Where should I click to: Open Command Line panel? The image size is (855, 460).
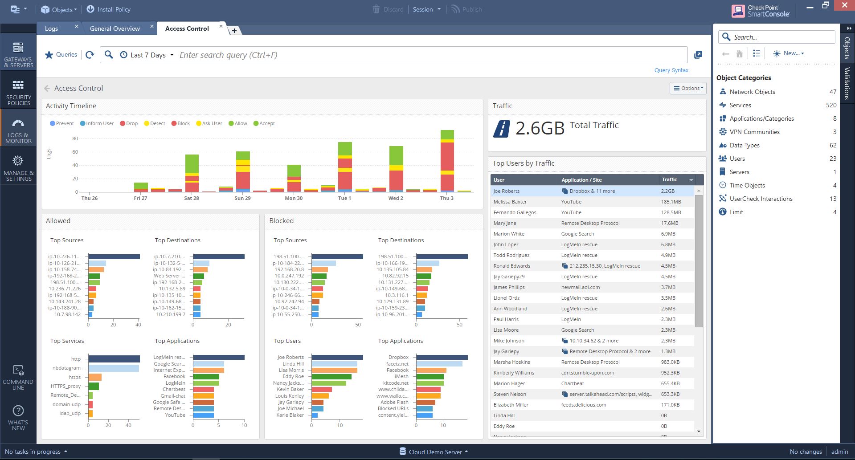(18, 377)
